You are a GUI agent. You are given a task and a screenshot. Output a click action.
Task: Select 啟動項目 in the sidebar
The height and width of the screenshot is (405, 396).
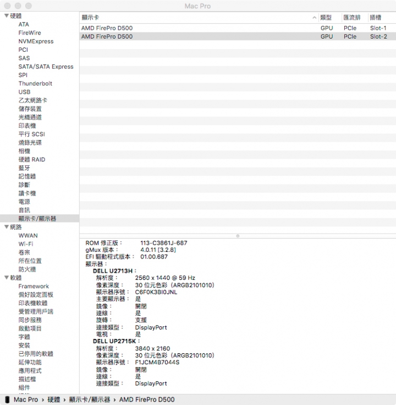tap(30, 328)
